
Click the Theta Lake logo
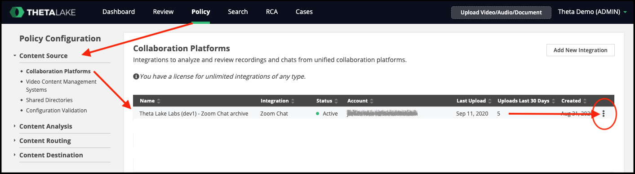tap(43, 12)
